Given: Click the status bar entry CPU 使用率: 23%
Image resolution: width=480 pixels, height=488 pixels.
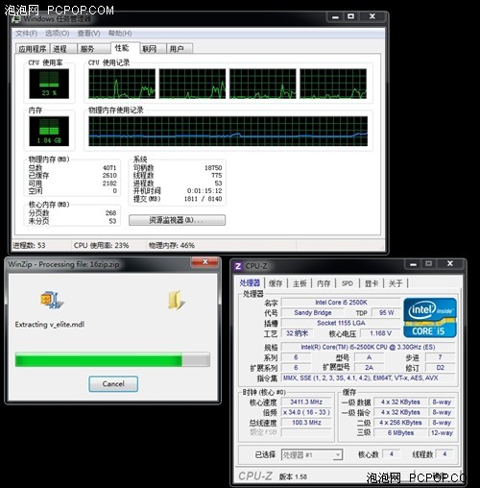Looking at the screenshot, I should click(101, 246).
